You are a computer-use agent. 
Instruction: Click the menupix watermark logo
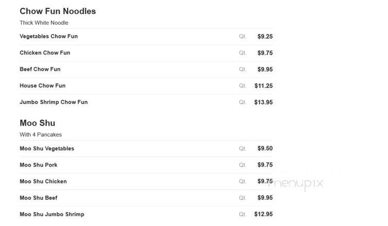296,184
